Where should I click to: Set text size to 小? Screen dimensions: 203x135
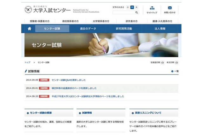[128, 7]
